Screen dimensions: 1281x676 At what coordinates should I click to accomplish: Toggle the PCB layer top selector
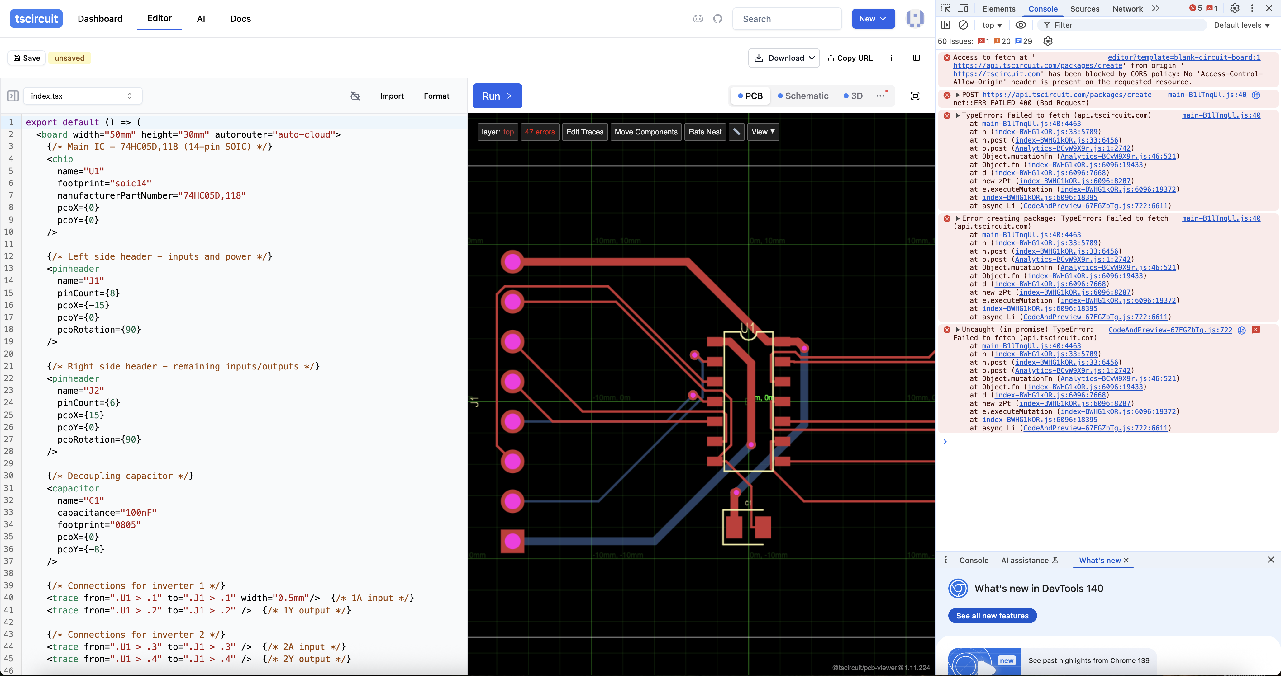tap(497, 132)
